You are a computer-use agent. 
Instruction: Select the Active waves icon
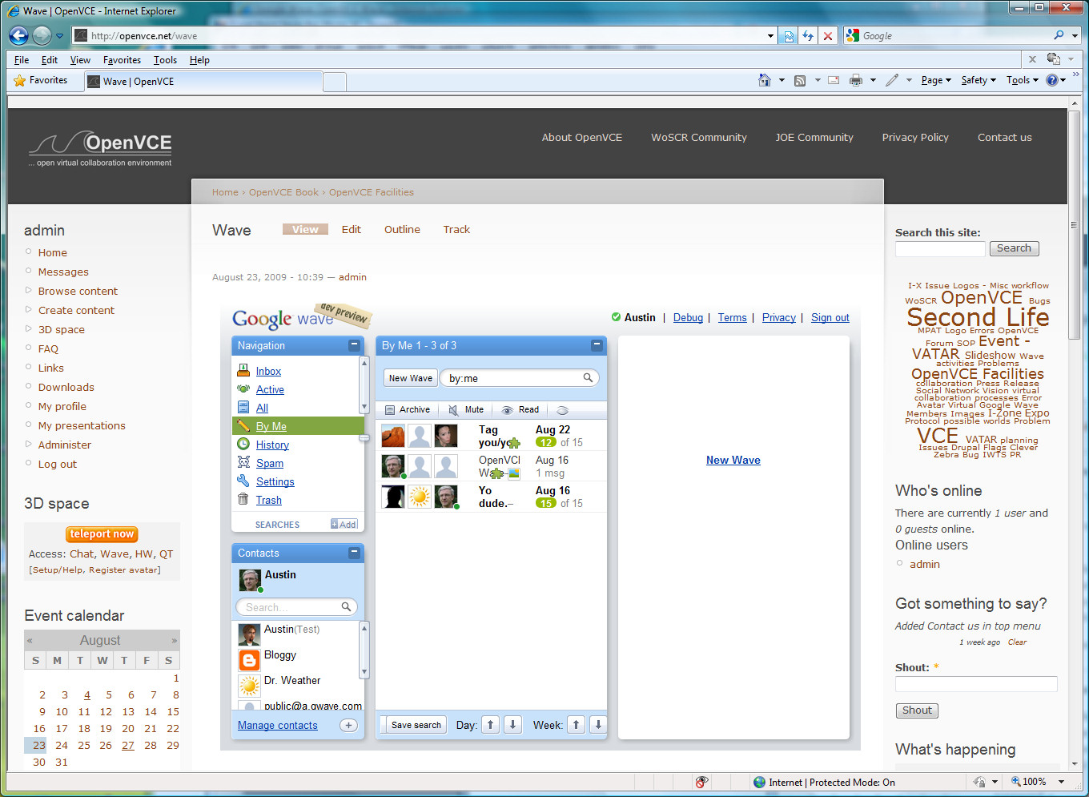coord(243,389)
